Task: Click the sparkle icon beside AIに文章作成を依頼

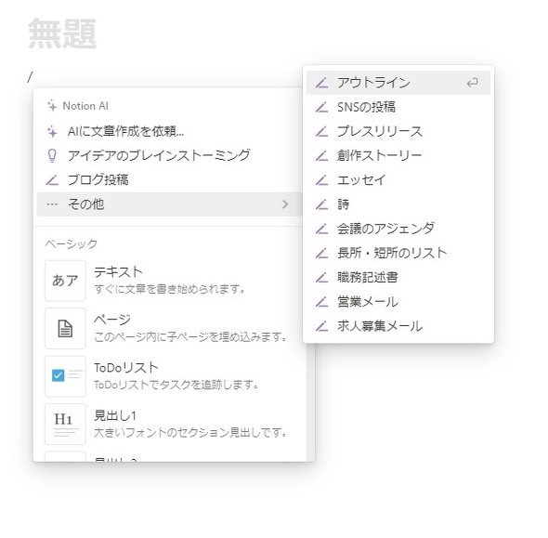Action: click(x=52, y=131)
